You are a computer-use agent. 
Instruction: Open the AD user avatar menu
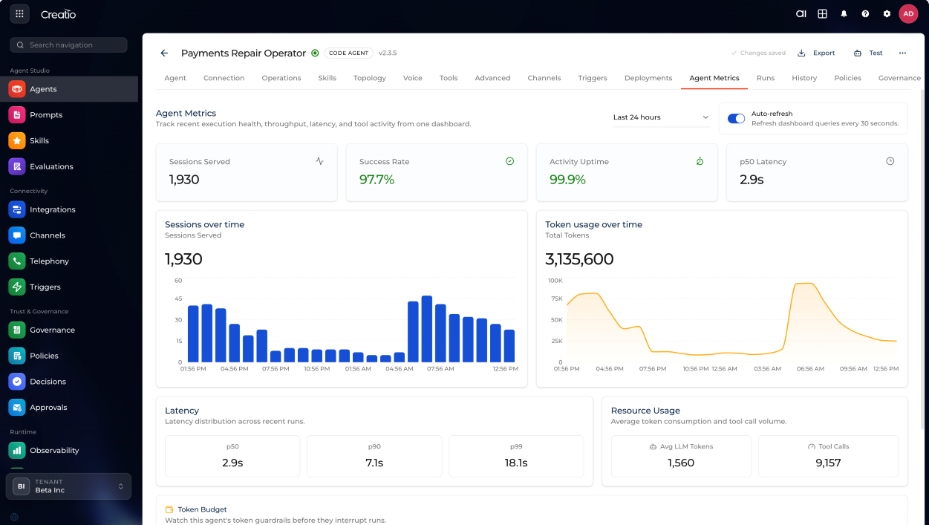908,14
